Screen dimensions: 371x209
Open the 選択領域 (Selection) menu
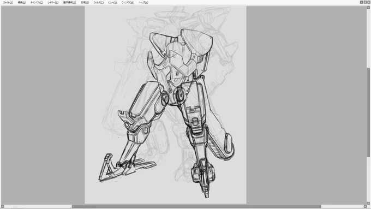[69, 3]
